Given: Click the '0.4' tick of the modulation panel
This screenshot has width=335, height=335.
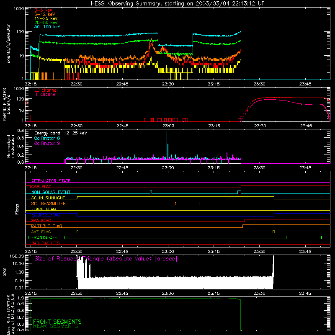Looking at the screenshot, I should pyautogui.click(x=21, y=147).
